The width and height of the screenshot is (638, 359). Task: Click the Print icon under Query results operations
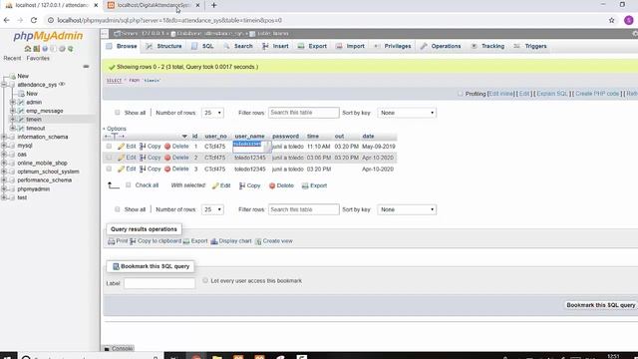coord(111,241)
